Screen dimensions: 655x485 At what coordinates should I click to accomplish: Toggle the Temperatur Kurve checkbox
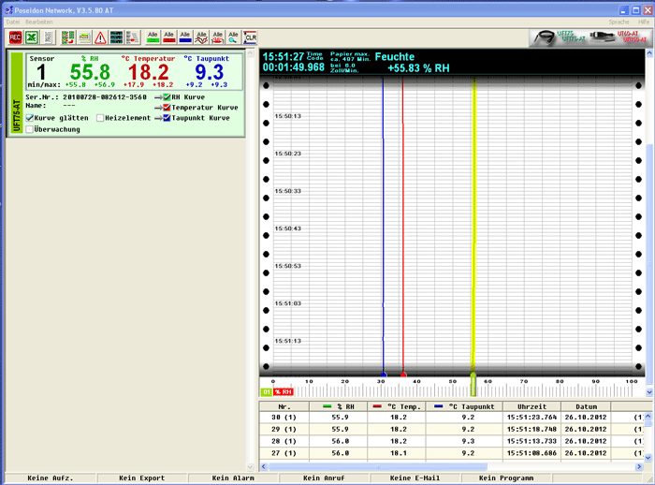coord(167,108)
